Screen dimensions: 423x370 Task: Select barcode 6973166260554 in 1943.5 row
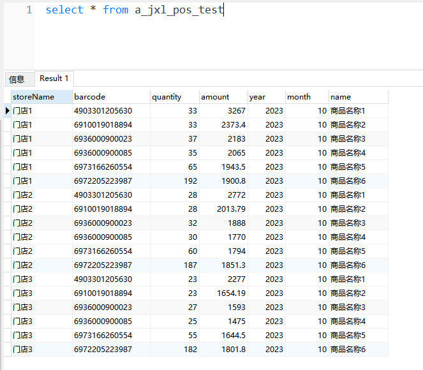click(111, 167)
